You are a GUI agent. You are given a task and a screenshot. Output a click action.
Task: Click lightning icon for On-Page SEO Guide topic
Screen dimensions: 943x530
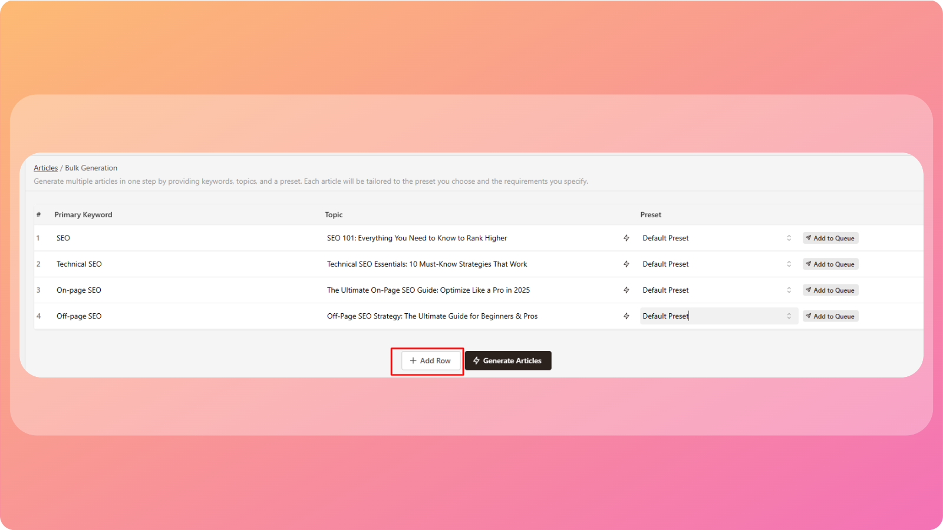pyautogui.click(x=626, y=290)
